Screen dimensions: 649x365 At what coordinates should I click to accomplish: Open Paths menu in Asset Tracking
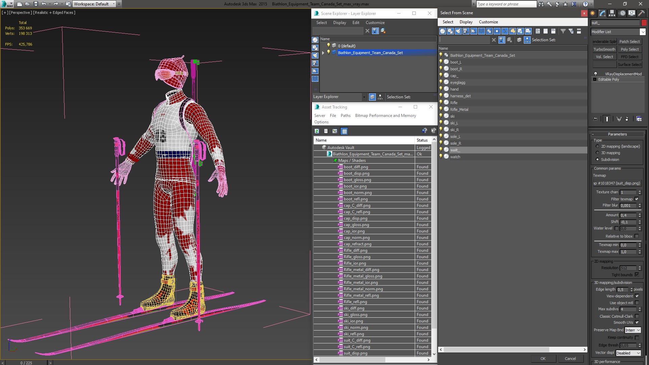(x=345, y=116)
